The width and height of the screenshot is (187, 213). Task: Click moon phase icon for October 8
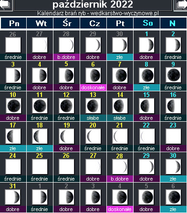146,76
